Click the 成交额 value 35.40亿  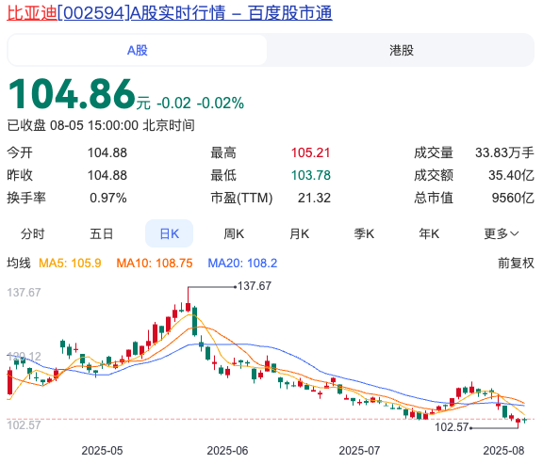[x=511, y=175]
